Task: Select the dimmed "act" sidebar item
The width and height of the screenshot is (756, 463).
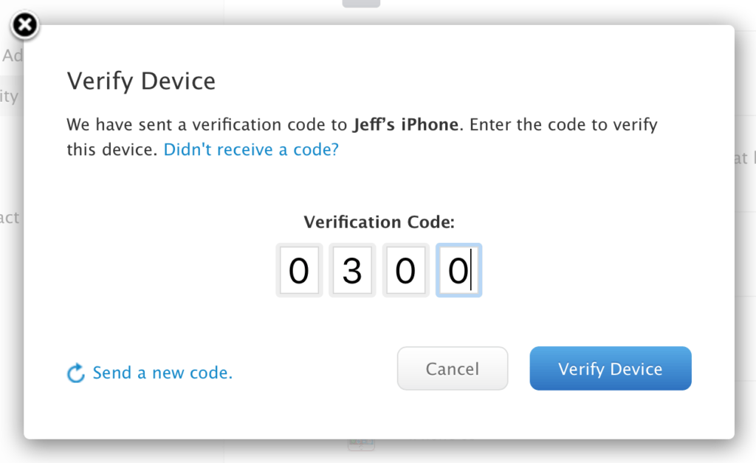Action: pyautogui.click(x=10, y=218)
